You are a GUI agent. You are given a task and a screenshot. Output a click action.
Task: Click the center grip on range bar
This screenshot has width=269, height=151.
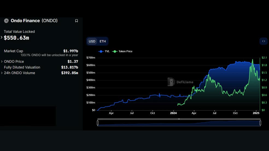click(x=179, y=119)
